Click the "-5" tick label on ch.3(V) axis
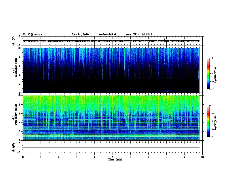Image resolution: width=228 pixels, height=176 pixels. [x=19, y=152]
